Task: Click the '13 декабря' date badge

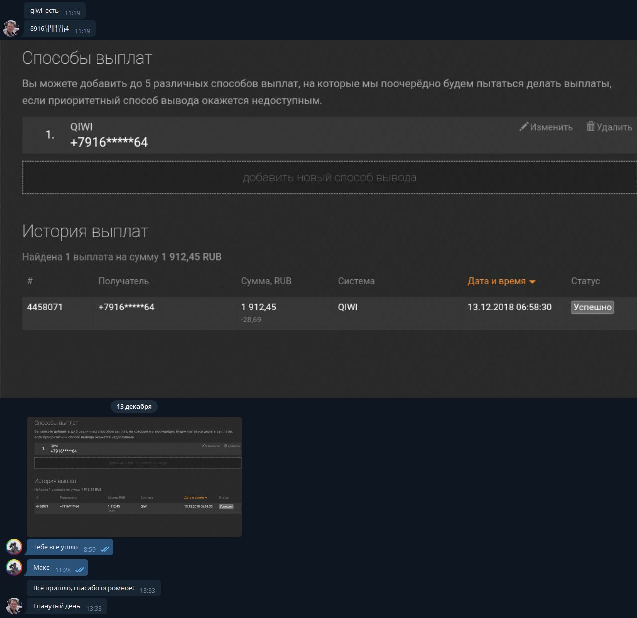Action: [134, 406]
